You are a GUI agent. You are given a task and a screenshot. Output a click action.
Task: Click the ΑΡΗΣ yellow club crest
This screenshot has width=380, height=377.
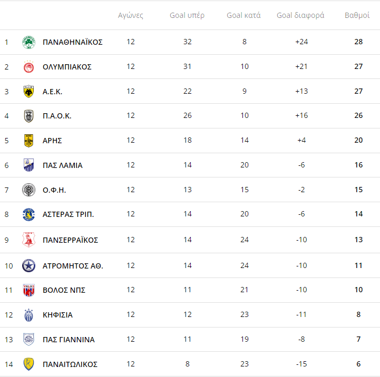tap(28, 141)
